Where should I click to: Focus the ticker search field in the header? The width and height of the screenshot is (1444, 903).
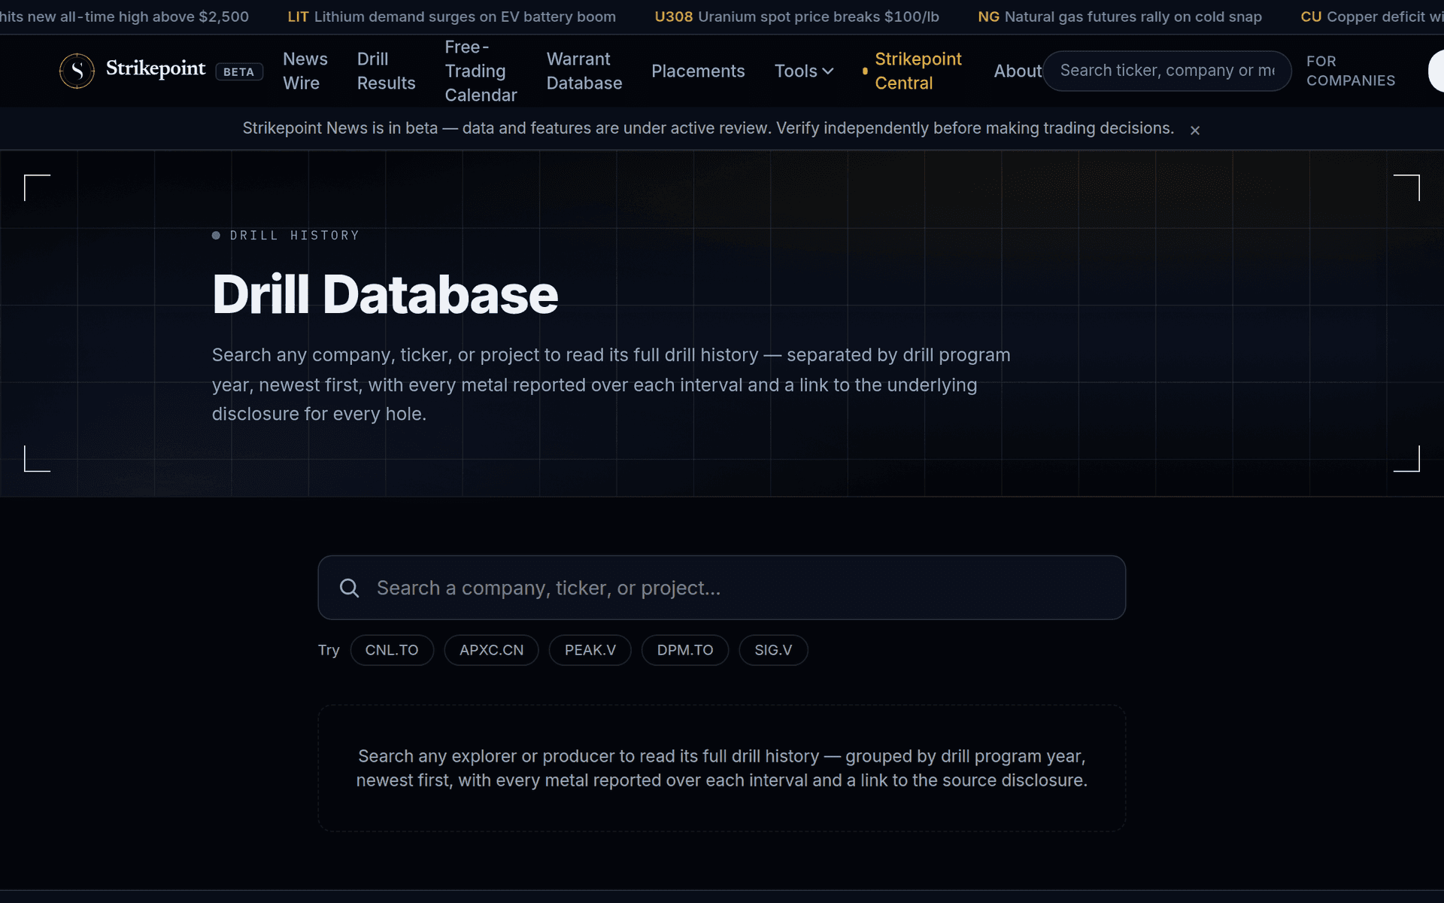(1166, 71)
